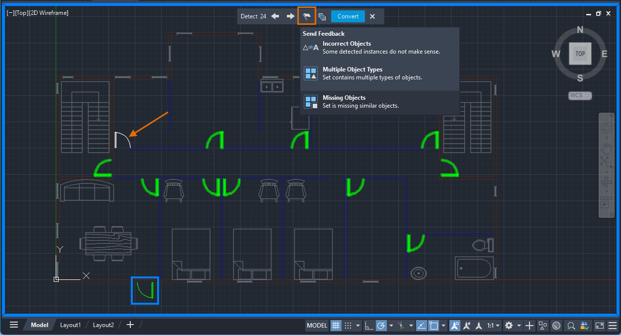Open the Isolate Objects status icon

point(543,326)
